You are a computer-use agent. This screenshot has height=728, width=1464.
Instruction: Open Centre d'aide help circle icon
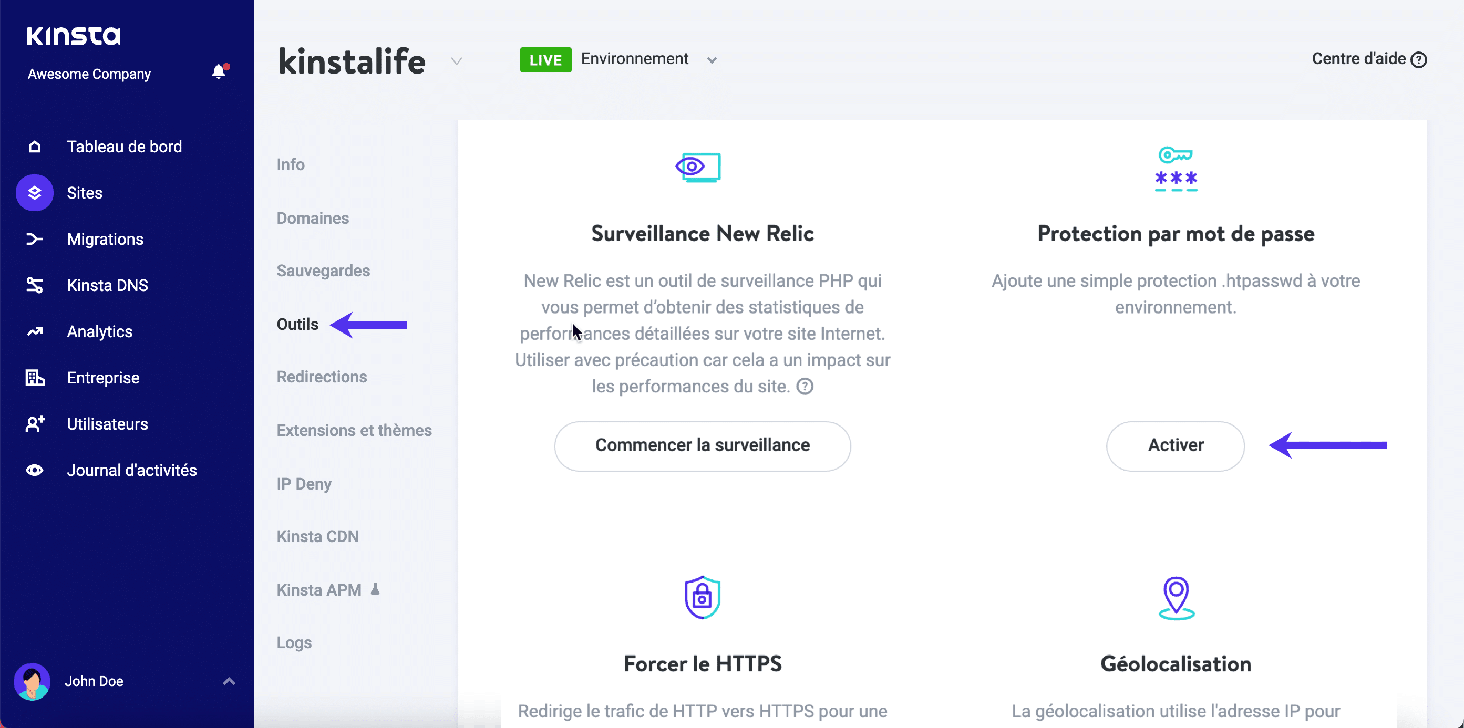pos(1420,58)
